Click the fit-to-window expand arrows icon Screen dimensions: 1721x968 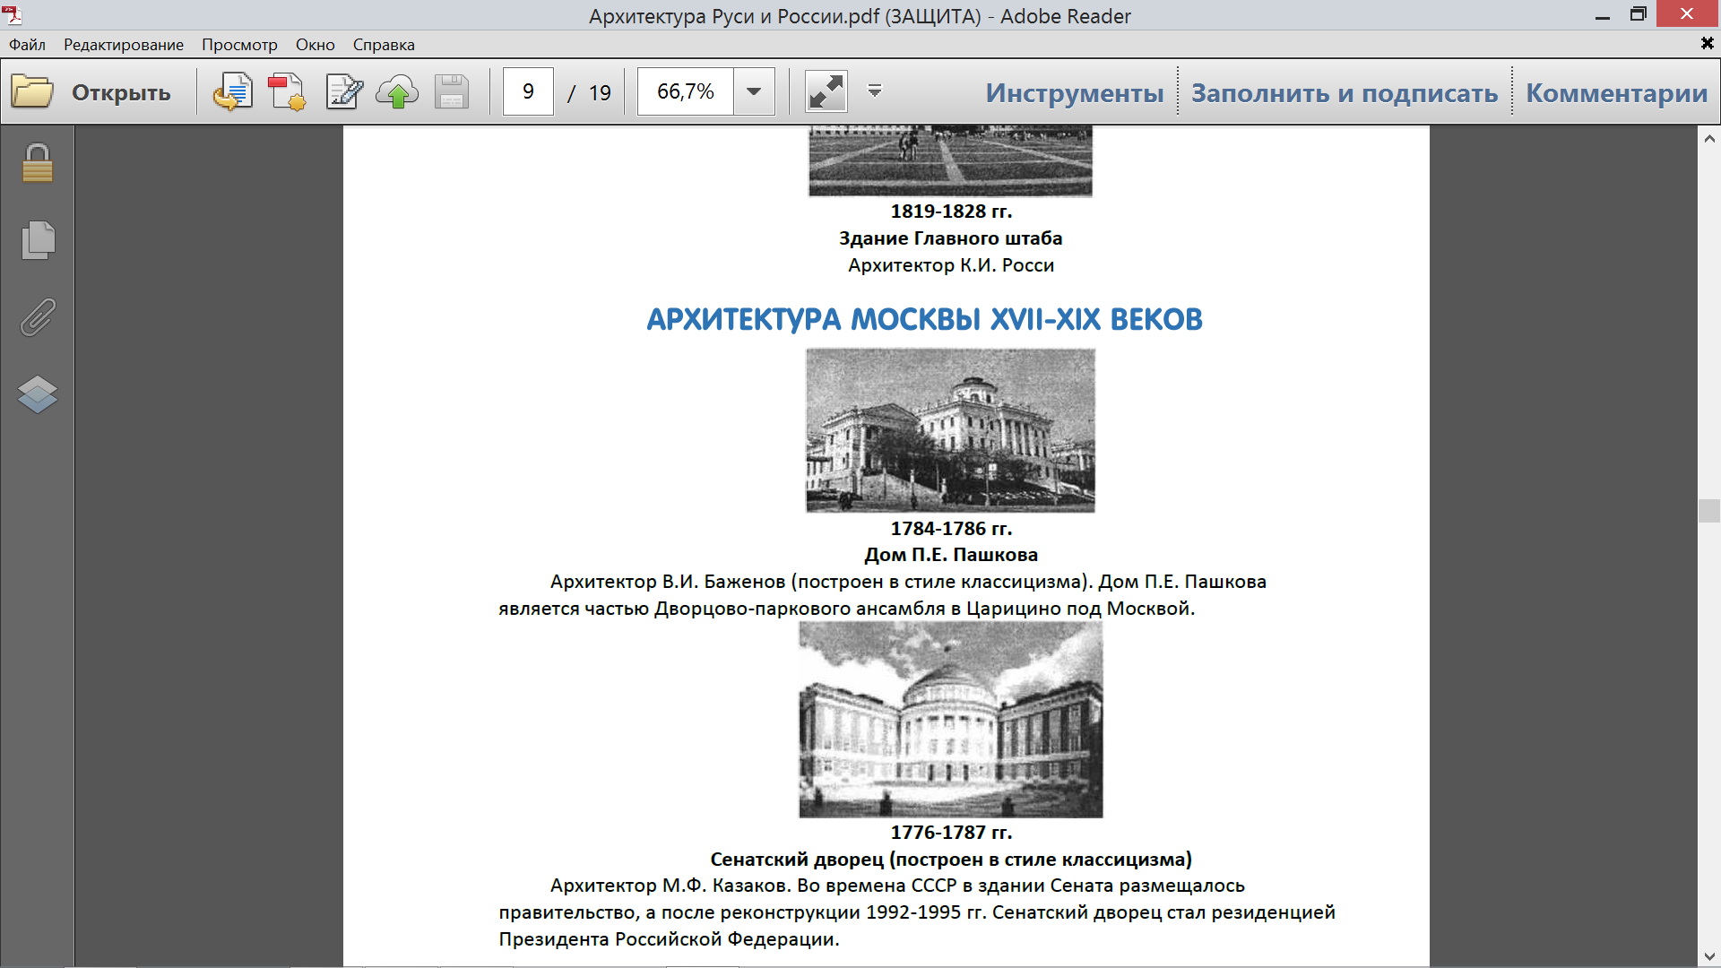click(x=826, y=91)
